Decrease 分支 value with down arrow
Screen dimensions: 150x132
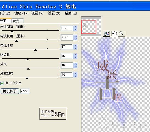[x=75, y=67]
